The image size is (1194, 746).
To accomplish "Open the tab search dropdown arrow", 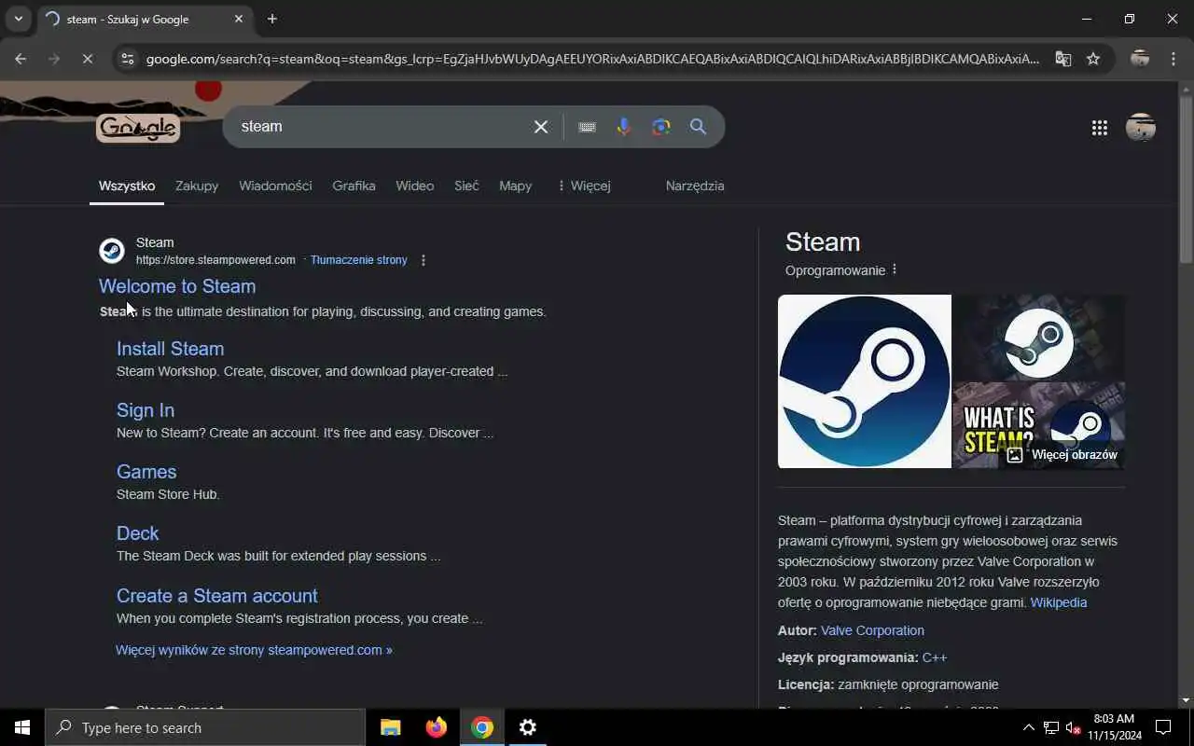I will click(x=18, y=19).
